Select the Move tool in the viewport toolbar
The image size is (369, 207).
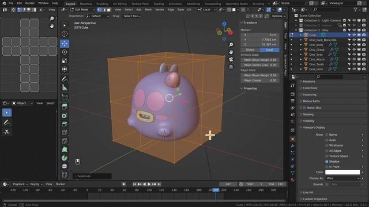(x=65, y=44)
